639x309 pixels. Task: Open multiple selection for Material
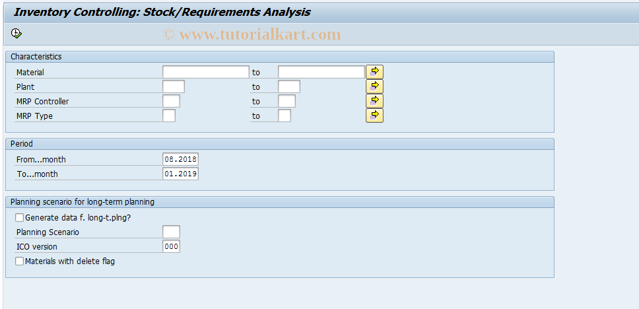[374, 72]
